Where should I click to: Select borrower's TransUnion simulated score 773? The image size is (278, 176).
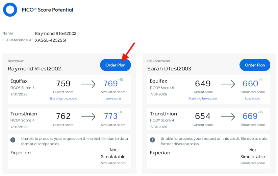(111, 116)
